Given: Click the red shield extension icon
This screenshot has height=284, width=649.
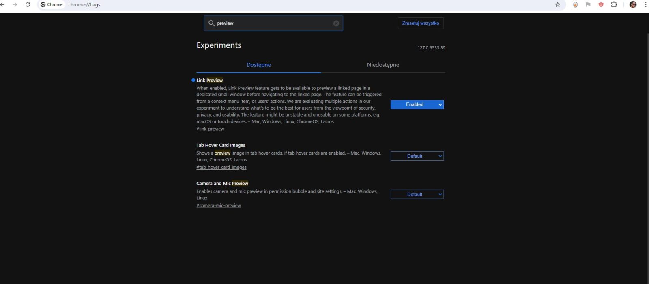Looking at the screenshot, I should [x=601, y=5].
